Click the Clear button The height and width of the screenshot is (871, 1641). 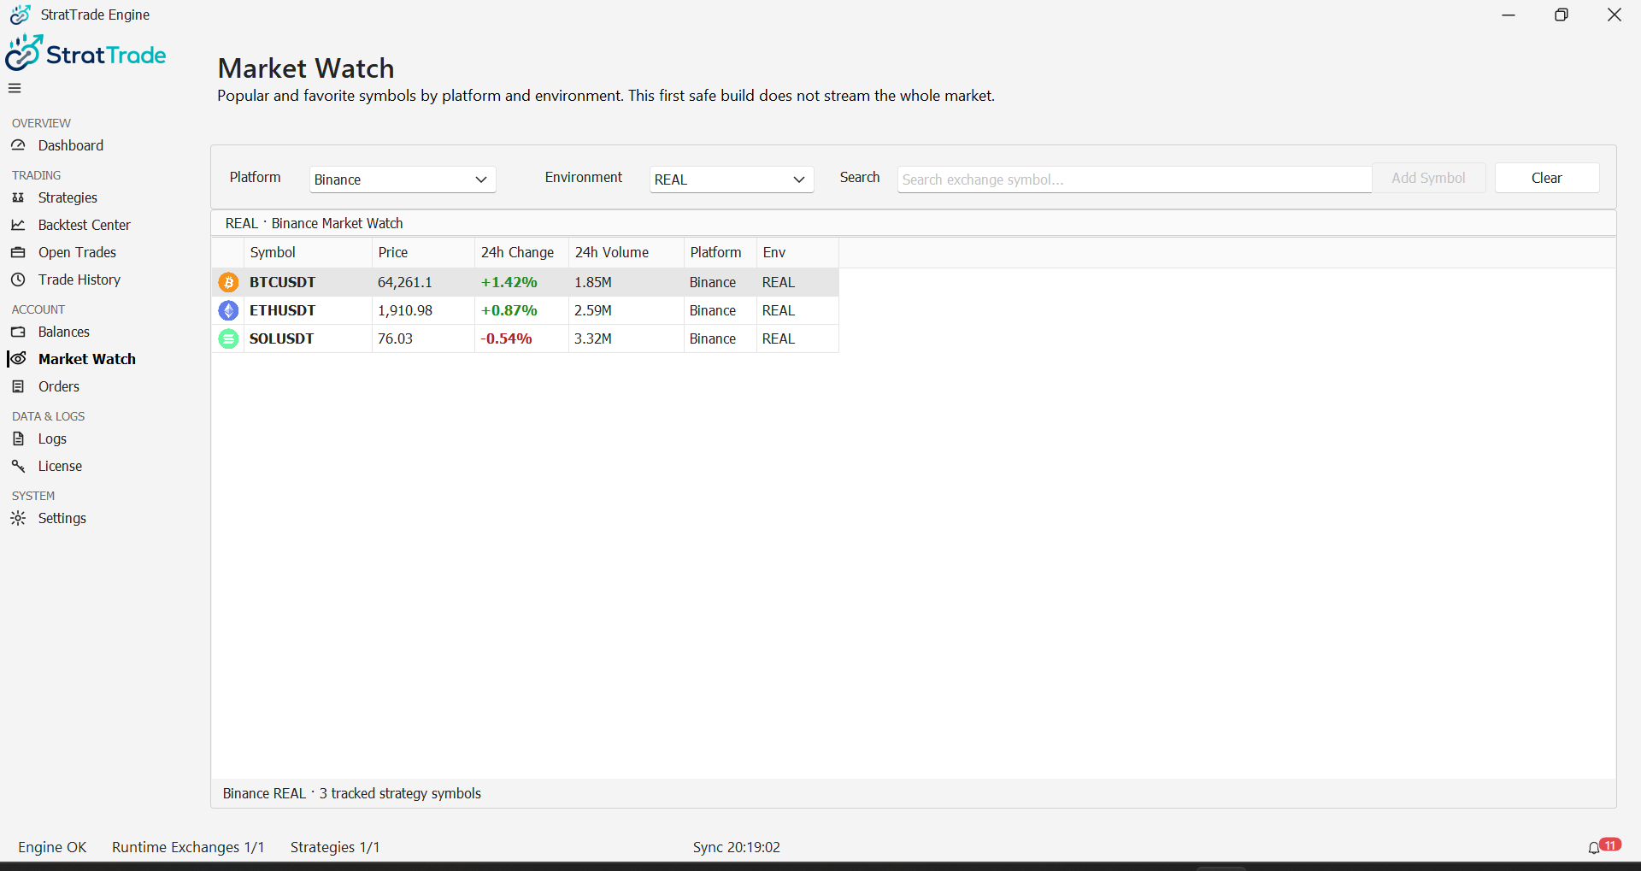[1546, 178]
